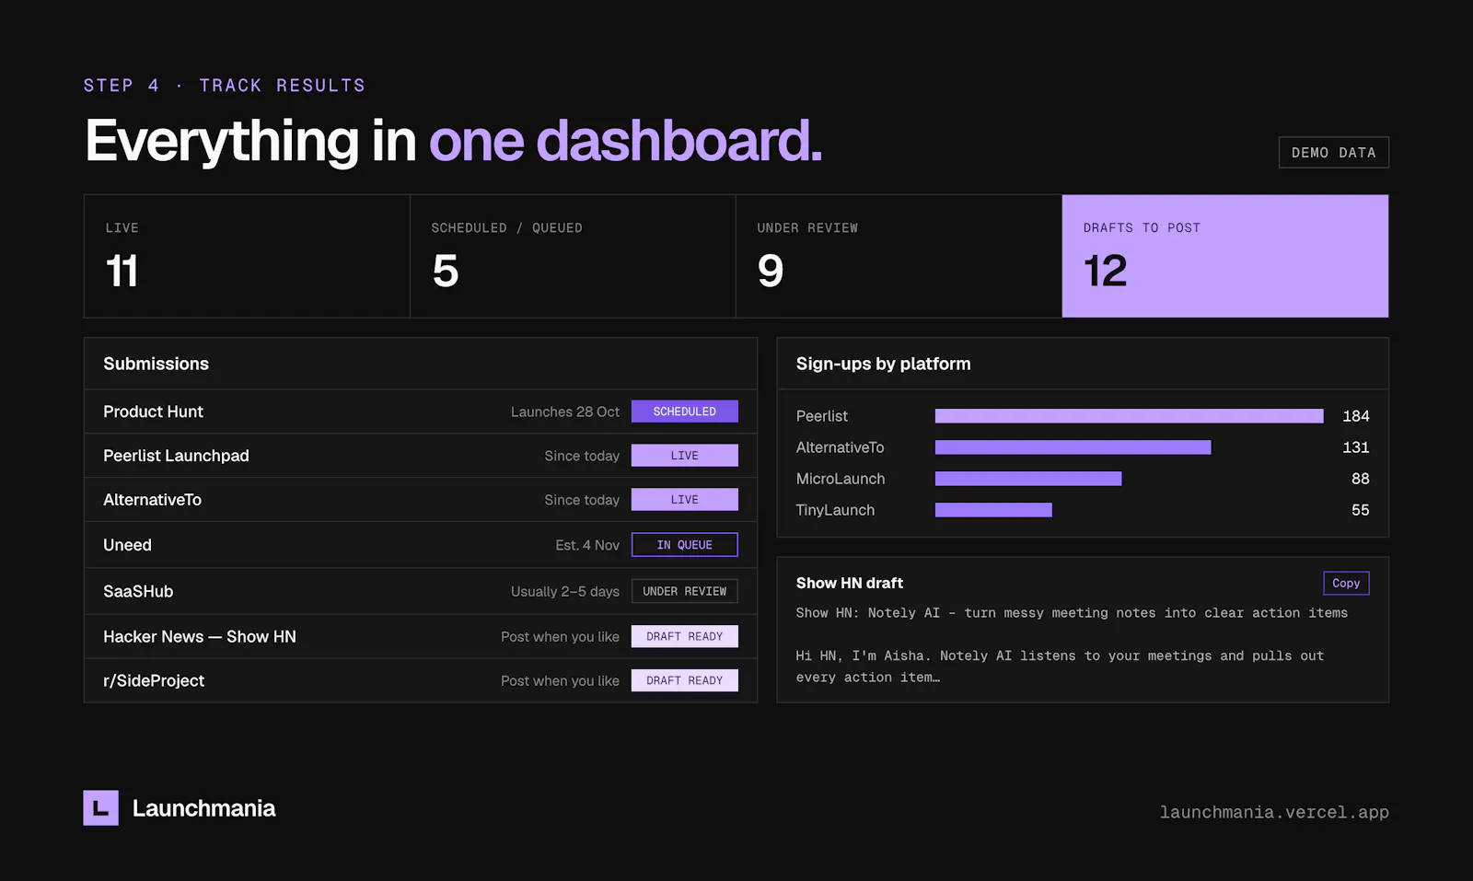Open the Product Hunt submission row
This screenshot has width=1473, height=881.
pyautogui.click(x=421, y=412)
